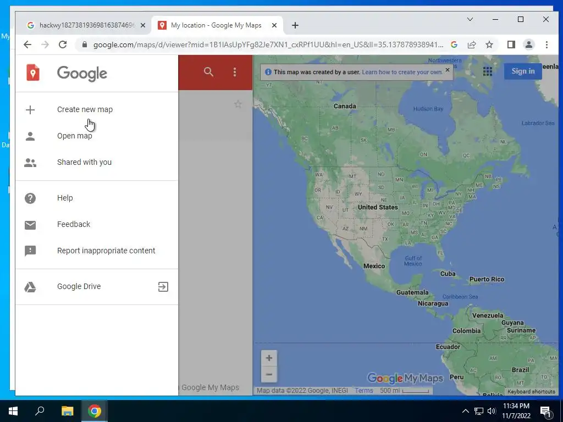563x422 pixels.
Task: Click the two-people Shared with you icon
Action: (x=30, y=163)
